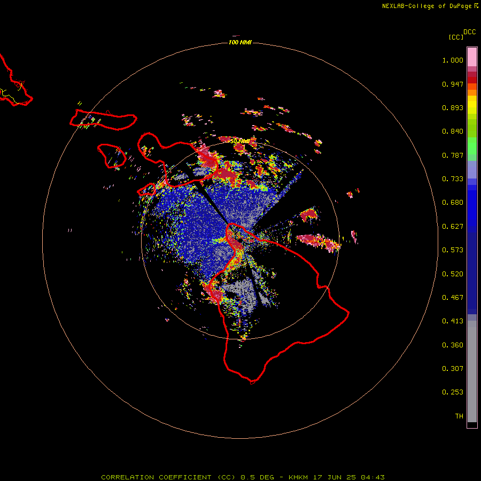Click the 0.573 value on the color scale
Image resolution: width=481 pixels, height=481 pixels.
point(453,250)
